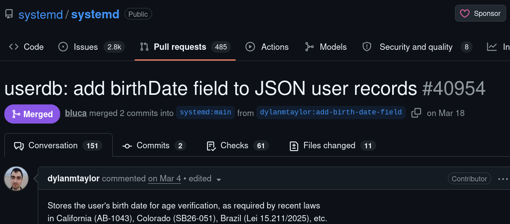The height and width of the screenshot is (224, 510).
Task: Click the Sponsor heart button
Action: [480, 14]
